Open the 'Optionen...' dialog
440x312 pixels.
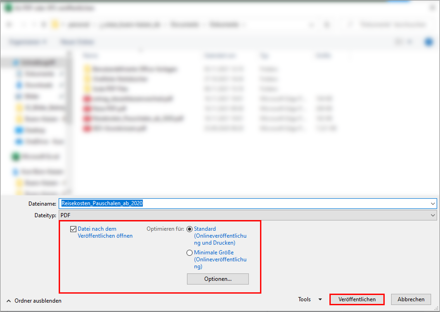[x=218, y=279]
